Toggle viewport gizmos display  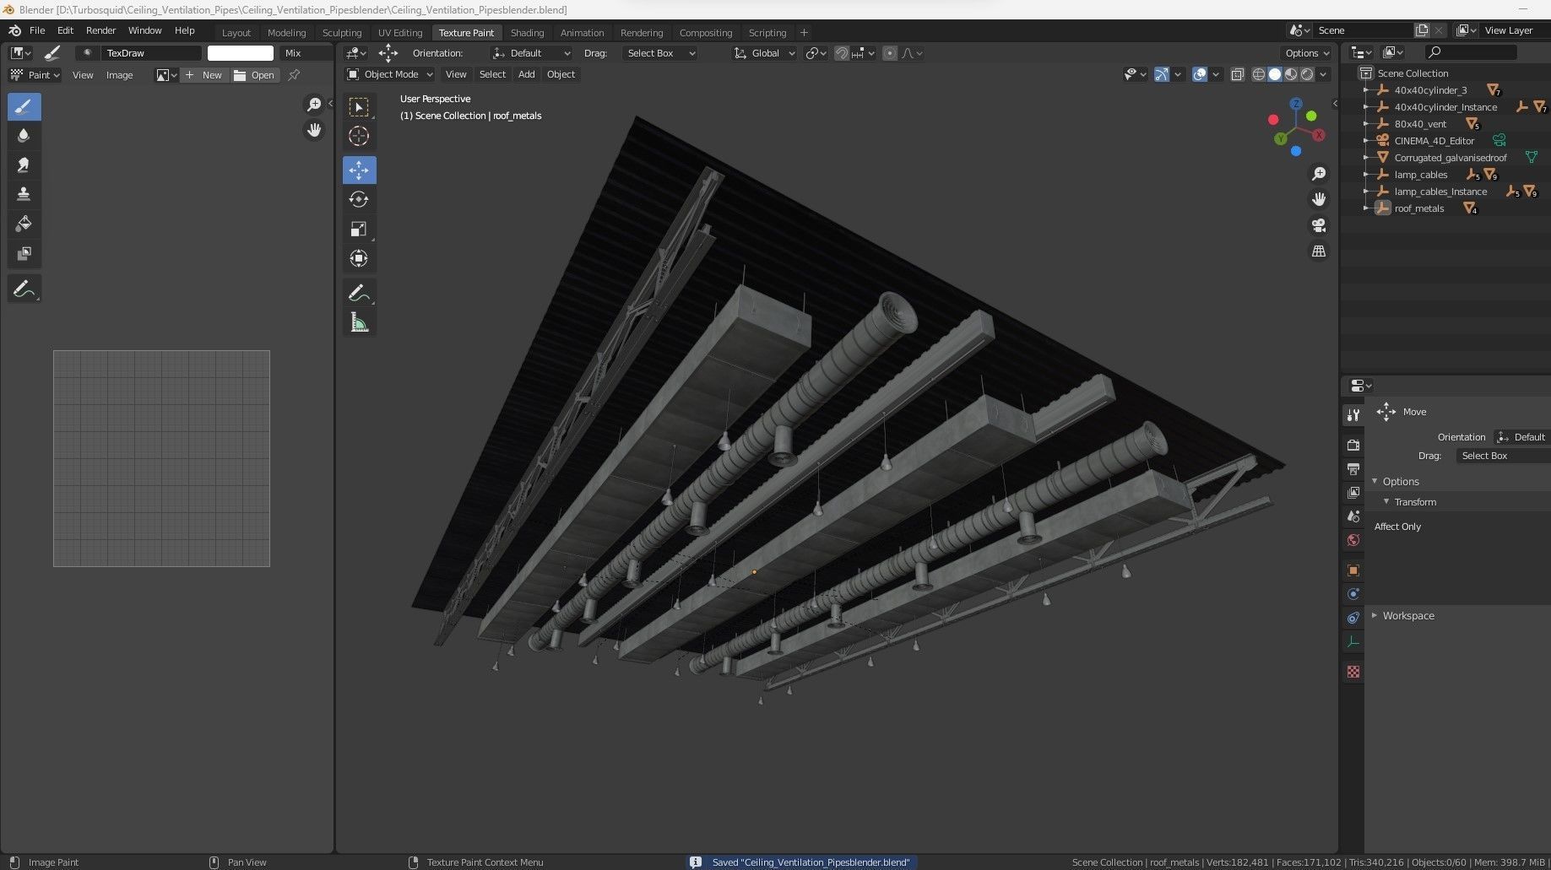pos(1162,74)
